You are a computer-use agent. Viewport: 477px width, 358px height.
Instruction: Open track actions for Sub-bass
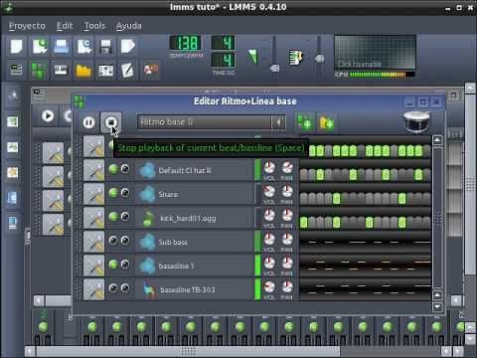(x=93, y=242)
